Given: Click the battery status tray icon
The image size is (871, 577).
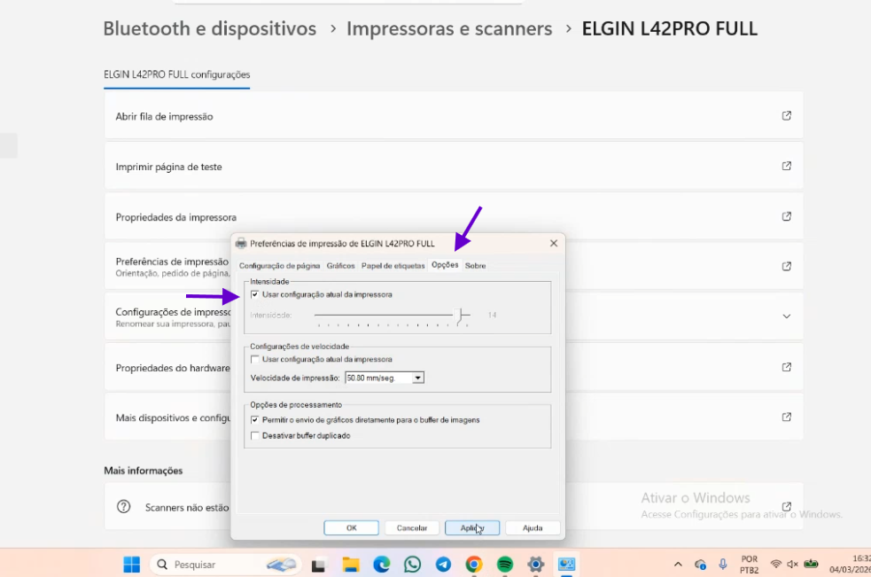Looking at the screenshot, I should pos(811,565).
